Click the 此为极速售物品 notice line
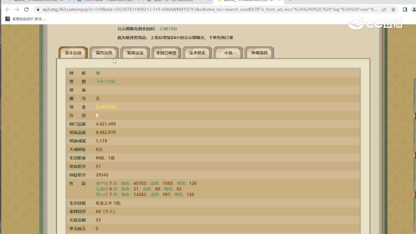Image resolution: width=416 pixels, height=234 pixels. pos(175,38)
